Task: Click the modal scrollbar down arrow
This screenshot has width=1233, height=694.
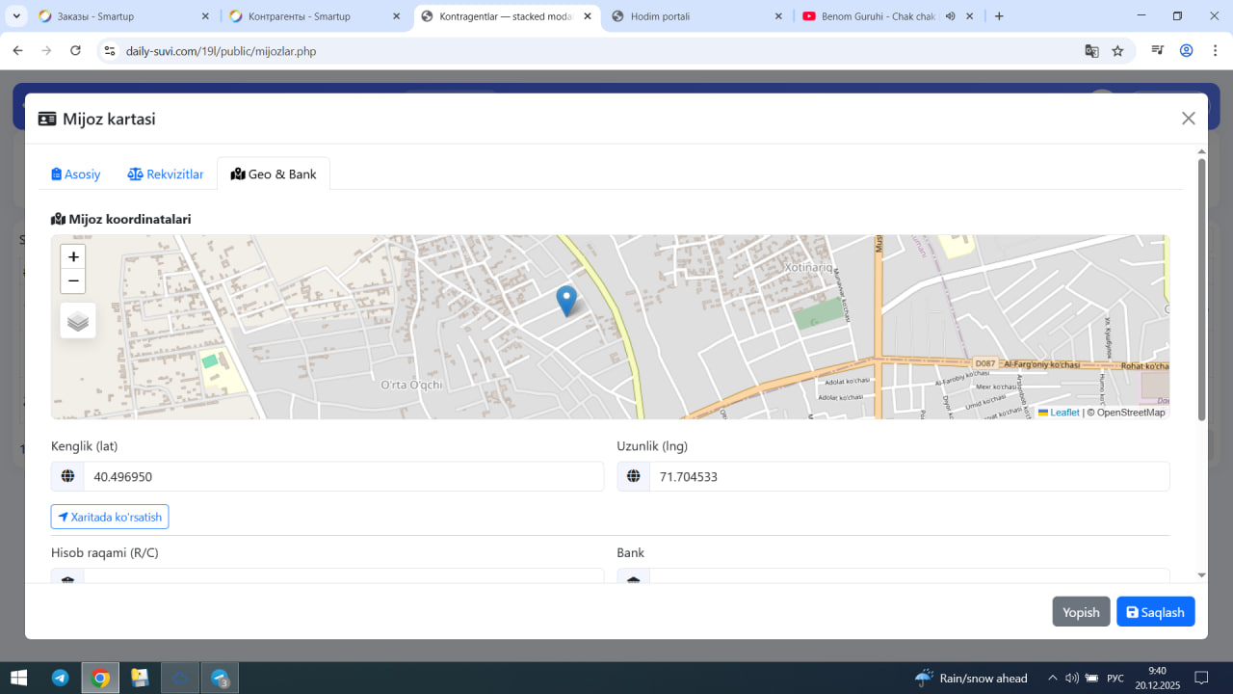Action: tap(1201, 575)
